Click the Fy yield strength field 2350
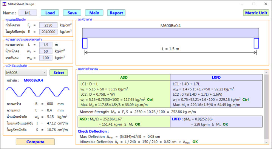This screenshot has height=149, width=272. (48, 25)
